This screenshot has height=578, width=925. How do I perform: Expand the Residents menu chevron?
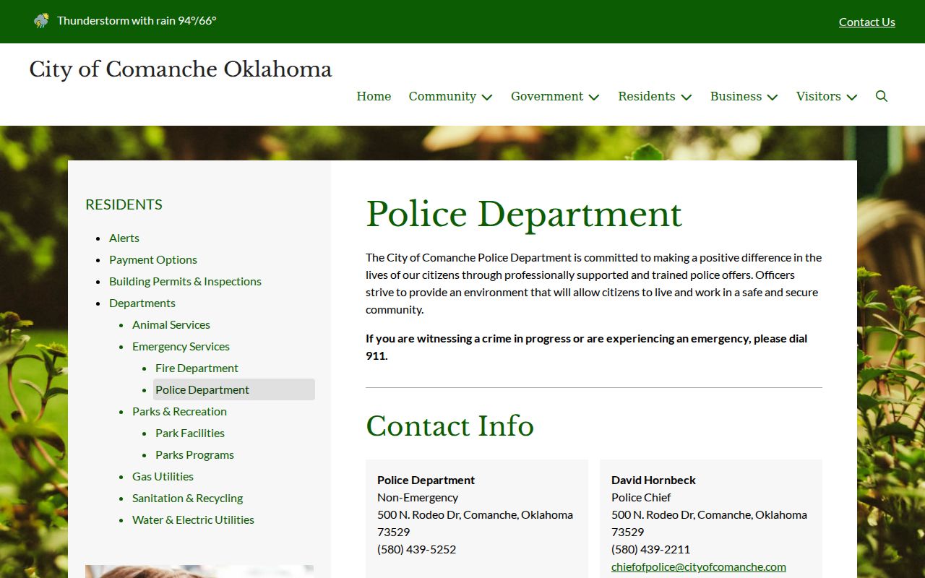(687, 97)
